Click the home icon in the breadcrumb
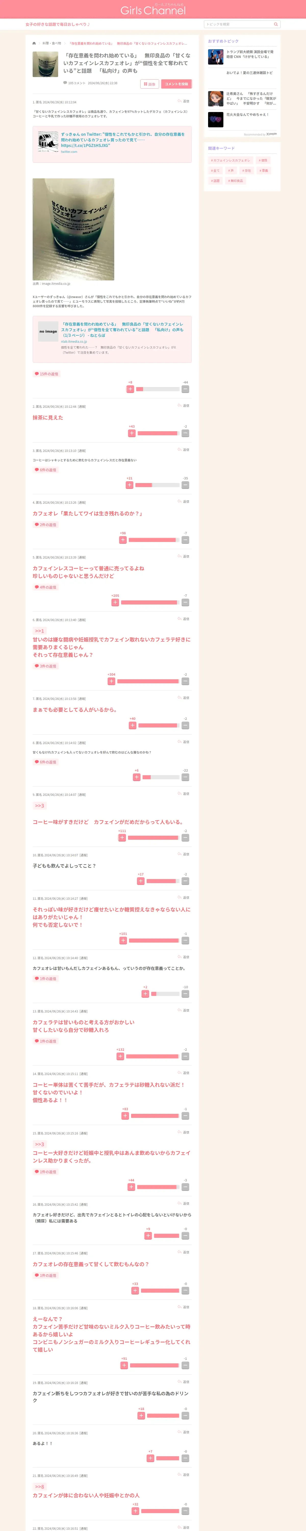The width and height of the screenshot is (306, 1531). click(34, 43)
